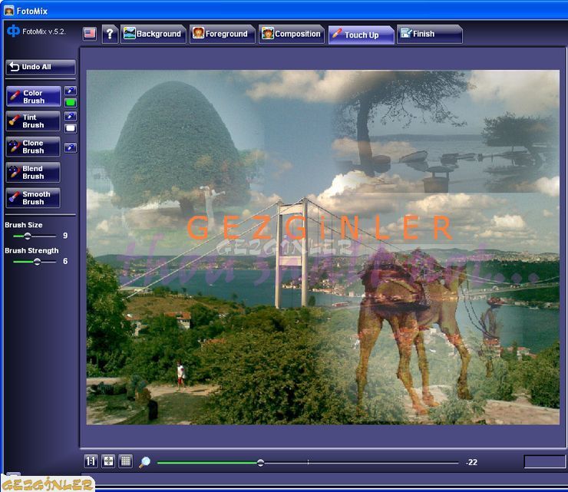
Task: Switch to the Foreground tab
Action: coord(222,34)
